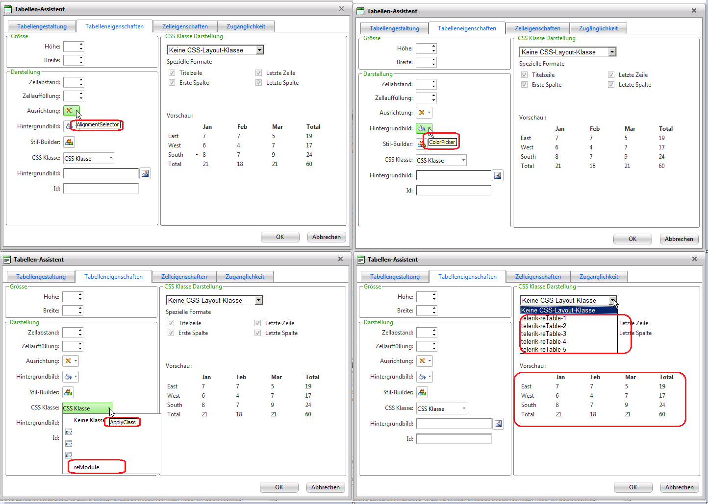
Task: Click the Tabellen-Assistent title icon in top-right dialog
Action: point(360,11)
